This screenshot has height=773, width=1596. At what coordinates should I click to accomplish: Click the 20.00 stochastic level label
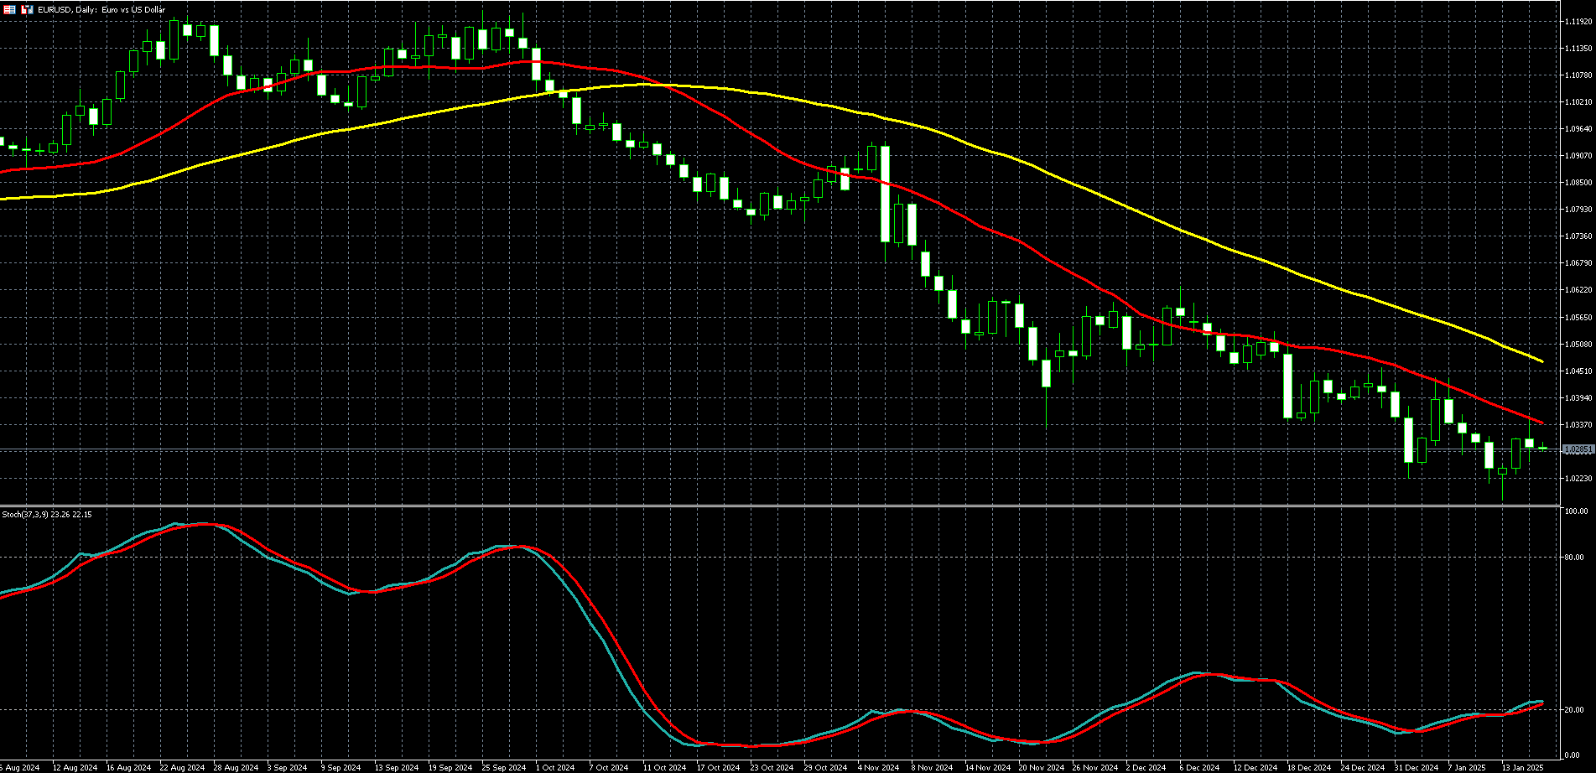tap(1574, 710)
